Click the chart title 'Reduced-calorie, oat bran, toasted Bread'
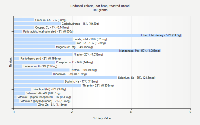200x125 pixels. pyautogui.click(x=100, y=6)
